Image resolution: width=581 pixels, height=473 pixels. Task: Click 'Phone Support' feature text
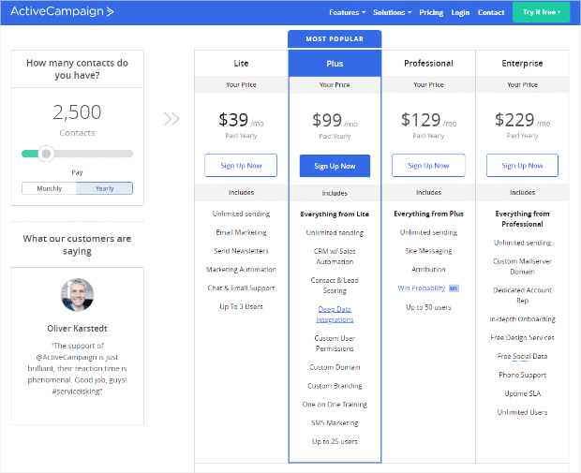tap(522, 376)
